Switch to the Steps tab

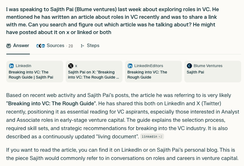(90, 46)
